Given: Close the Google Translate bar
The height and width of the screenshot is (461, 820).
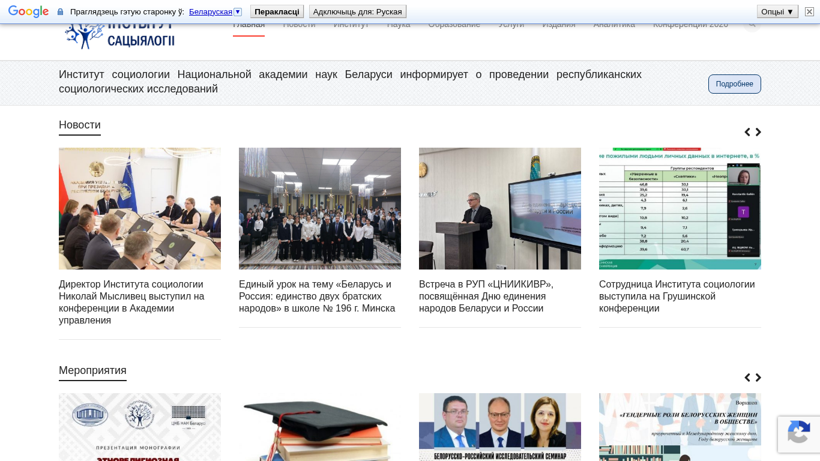Looking at the screenshot, I should (x=809, y=11).
